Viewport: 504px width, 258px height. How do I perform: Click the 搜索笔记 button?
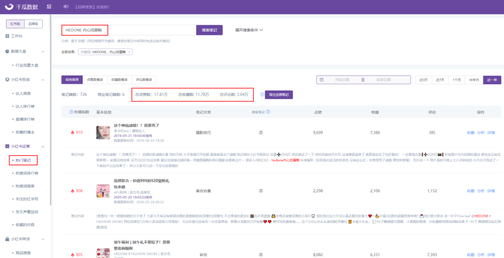(x=209, y=30)
